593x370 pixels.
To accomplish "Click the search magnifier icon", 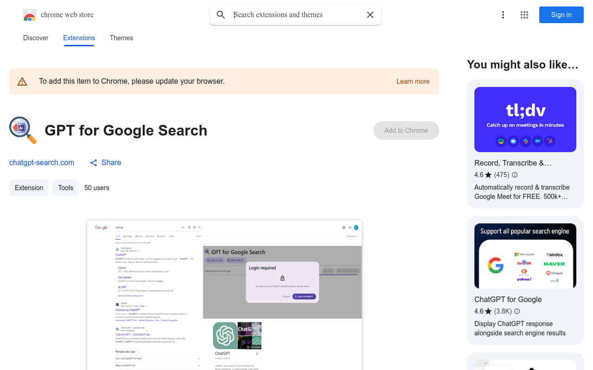I will point(221,15).
